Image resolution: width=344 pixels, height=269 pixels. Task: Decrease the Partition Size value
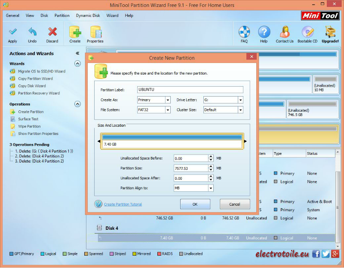(211, 170)
